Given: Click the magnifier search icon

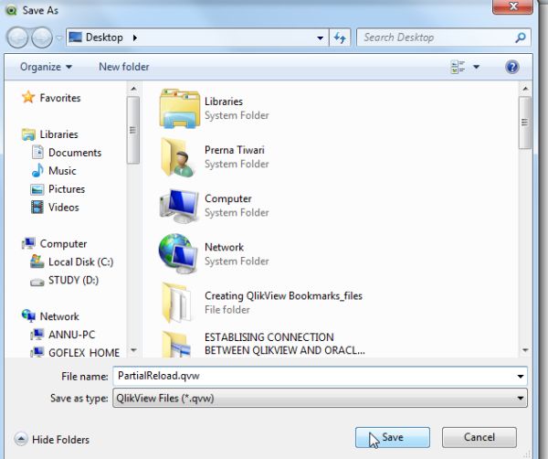Looking at the screenshot, I should (521, 37).
